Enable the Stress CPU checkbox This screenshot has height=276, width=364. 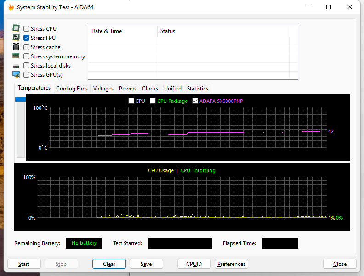pyautogui.click(x=27, y=29)
